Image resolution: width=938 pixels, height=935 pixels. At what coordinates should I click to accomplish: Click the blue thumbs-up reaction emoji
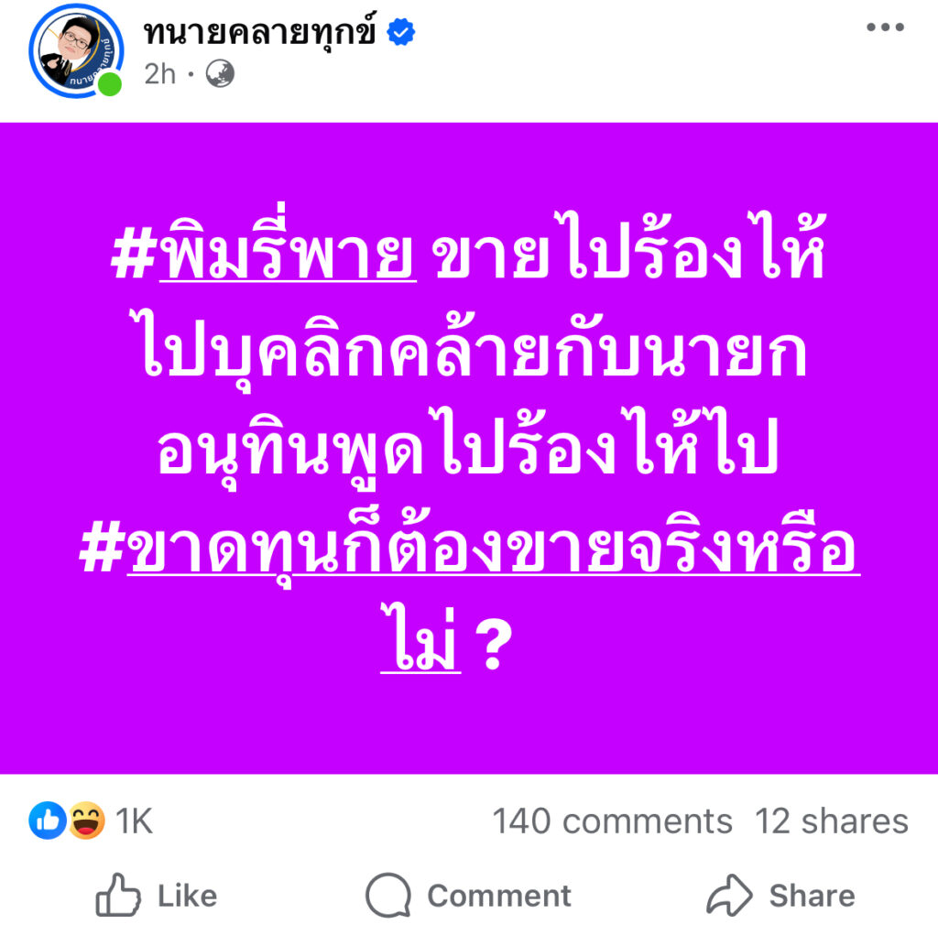pyautogui.click(x=47, y=821)
